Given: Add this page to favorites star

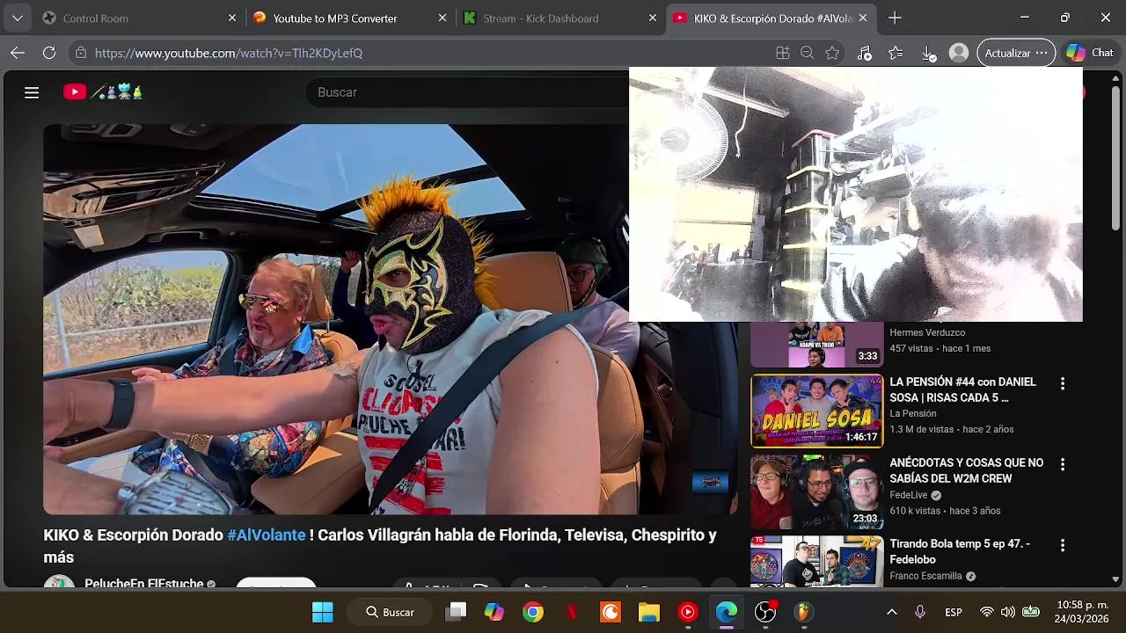Looking at the screenshot, I should click(x=832, y=53).
